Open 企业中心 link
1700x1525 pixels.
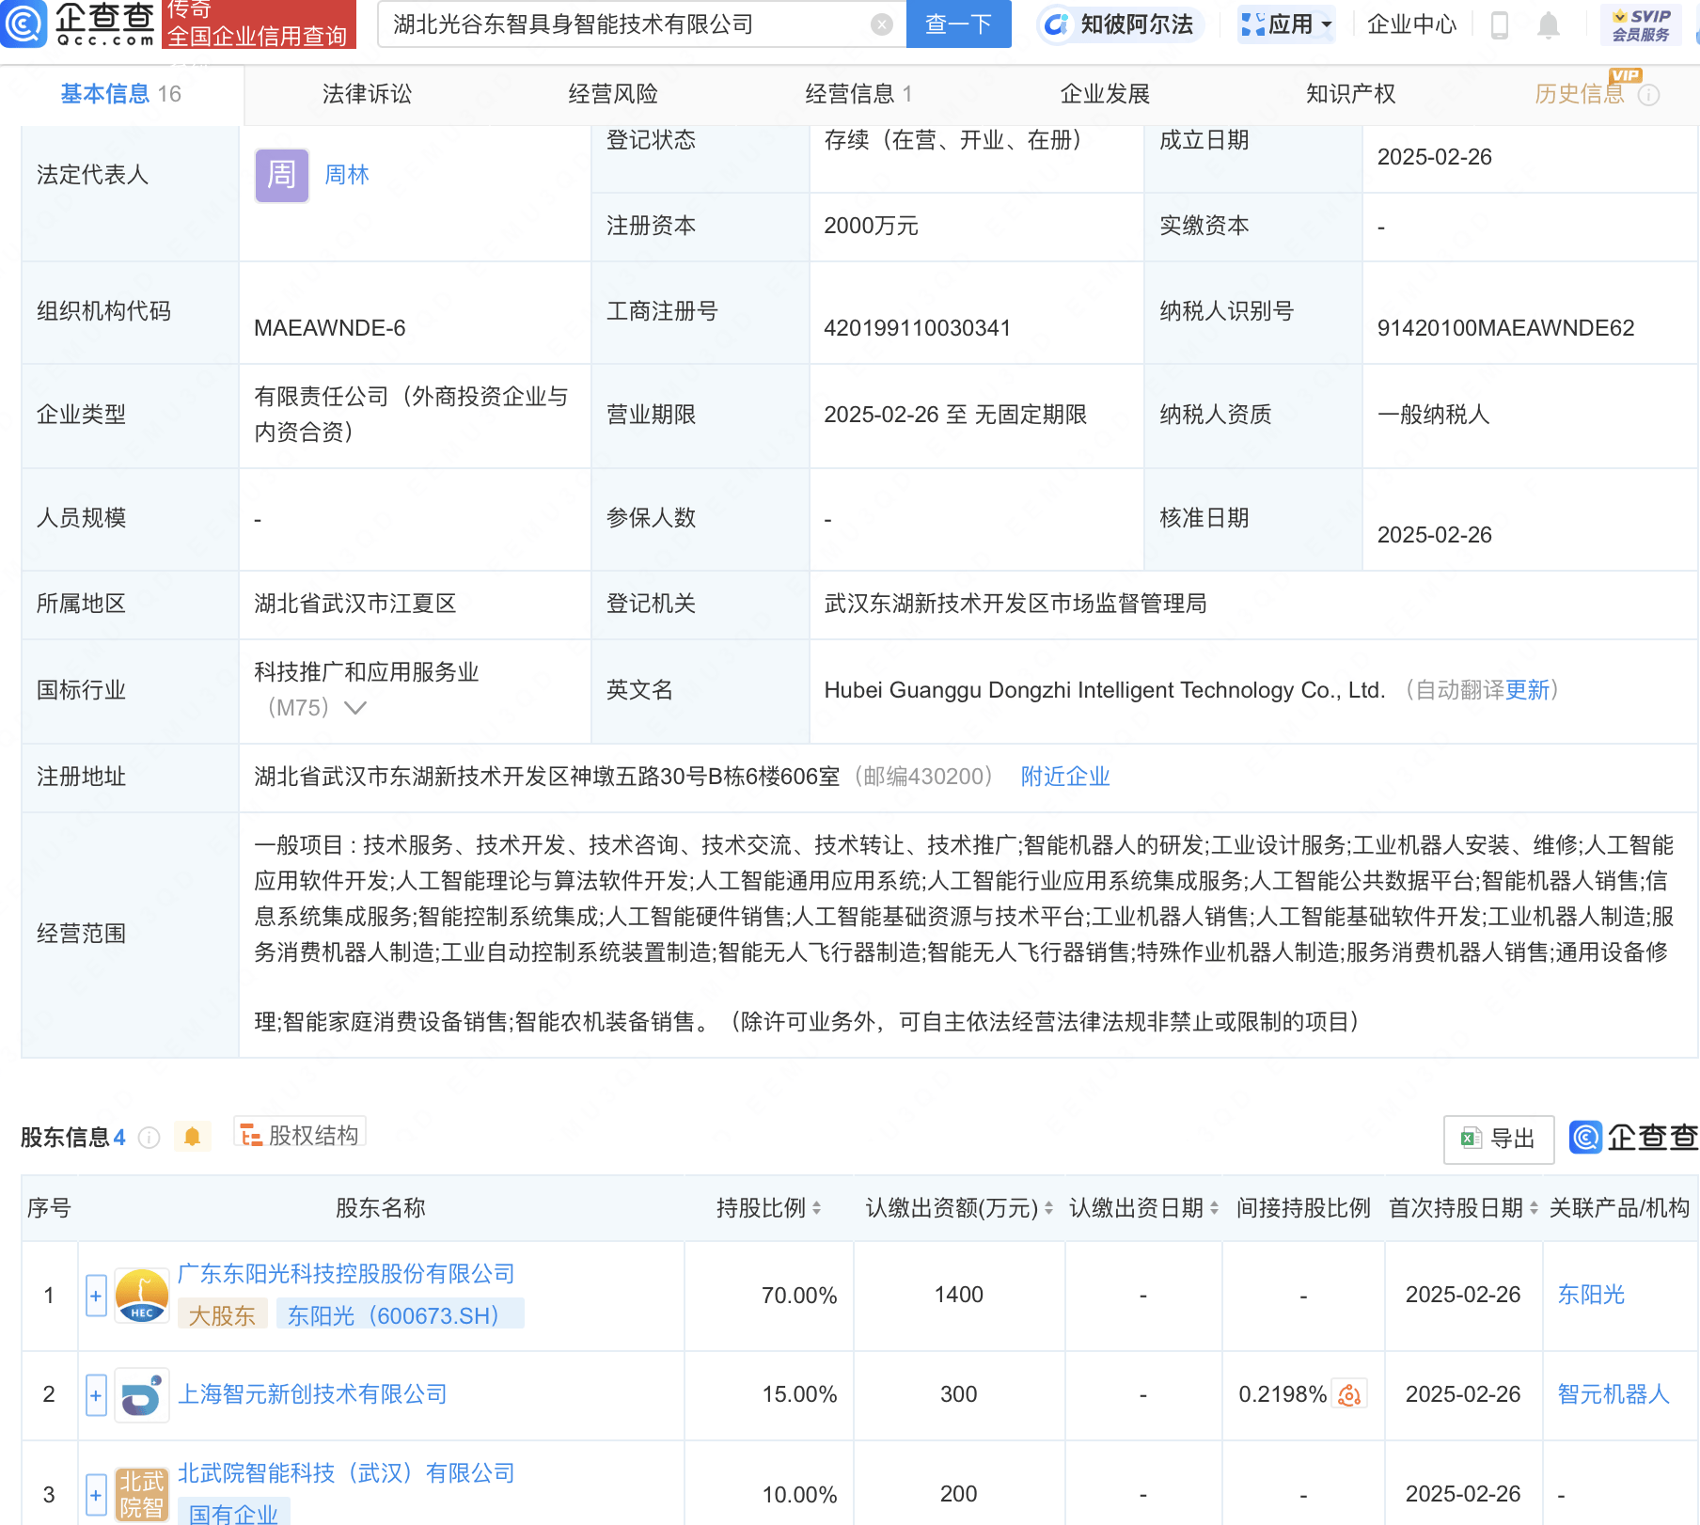1411,24
